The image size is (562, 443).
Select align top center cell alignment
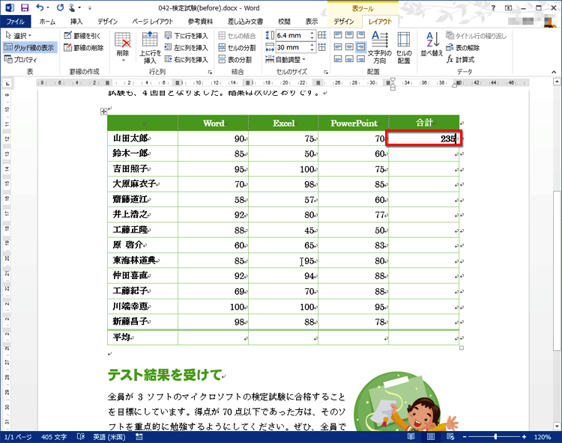click(349, 35)
